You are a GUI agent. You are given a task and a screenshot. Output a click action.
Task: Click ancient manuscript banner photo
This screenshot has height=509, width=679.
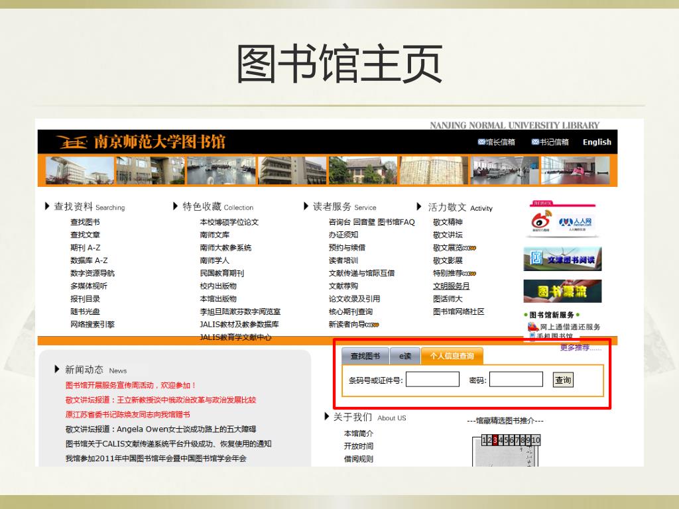click(x=434, y=170)
